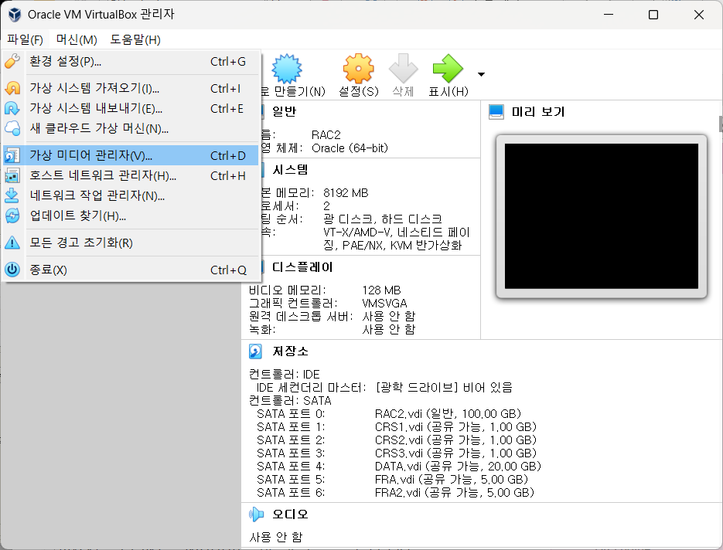Click the green arrow 표시 toolbar icon

pos(448,69)
